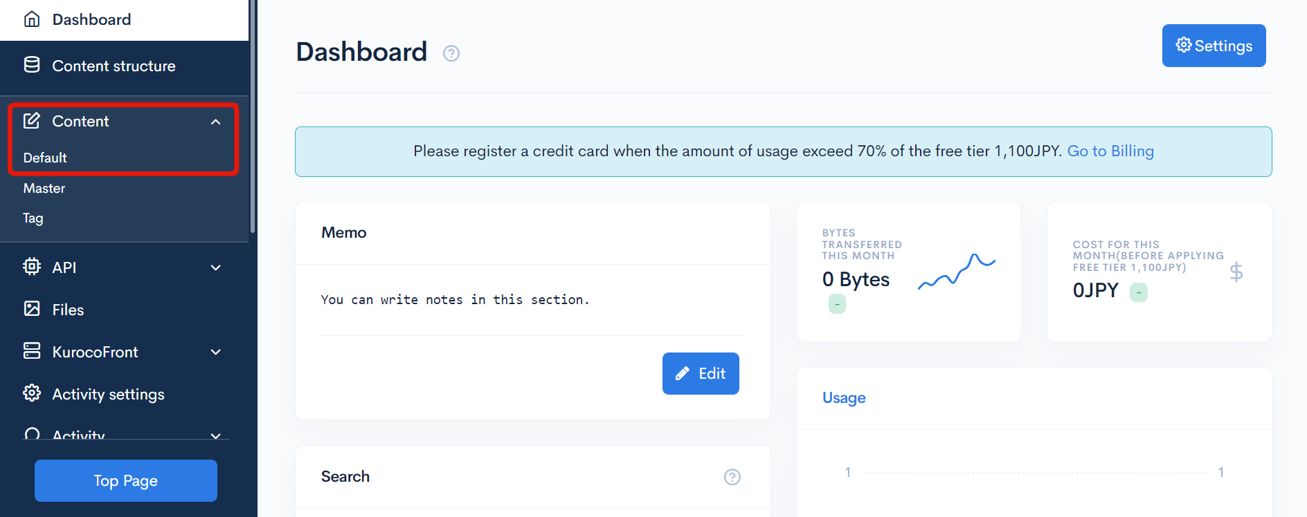The width and height of the screenshot is (1307, 517).
Task: Expand the API menu chevron
Action: coord(216,267)
